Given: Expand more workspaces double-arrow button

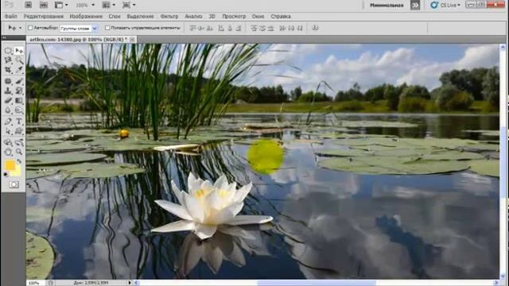Looking at the screenshot, I should point(415,5).
